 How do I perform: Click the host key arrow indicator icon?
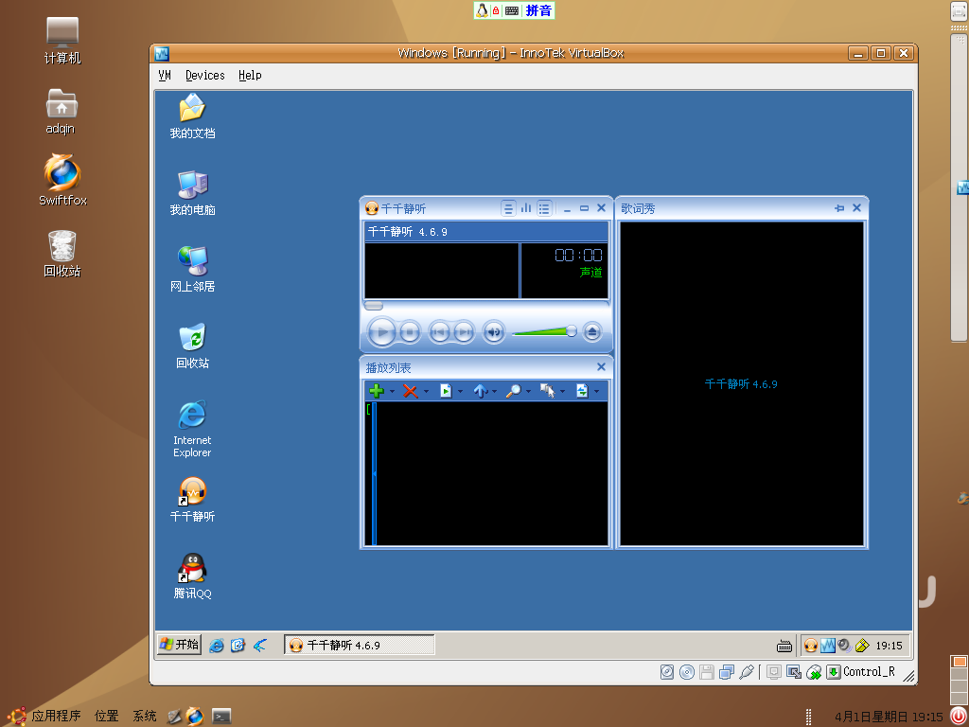[x=833, y=672]
